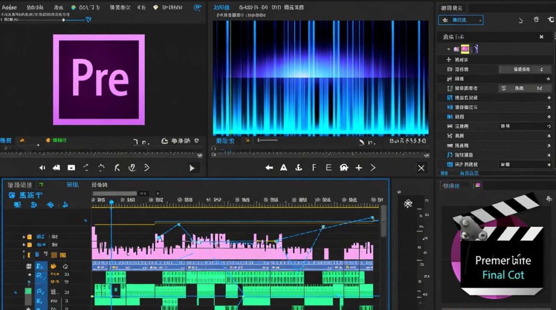
Task: Click the left arrow icon under the blue waveform monitor
Action: 269,167
